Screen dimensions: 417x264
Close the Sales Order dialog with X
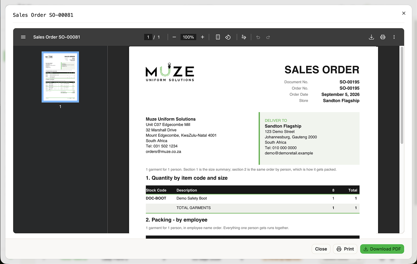[404, 13]
